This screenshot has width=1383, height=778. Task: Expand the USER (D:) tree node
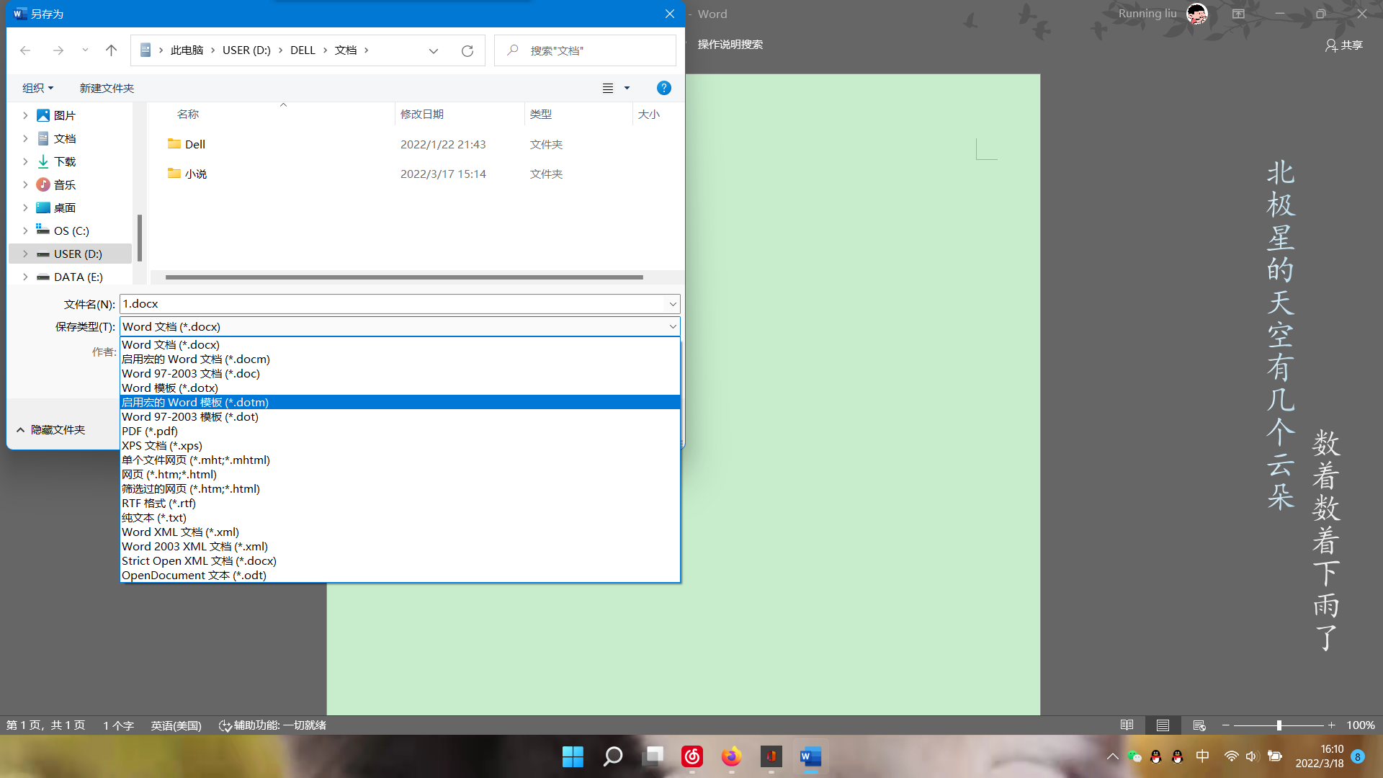(25, 254)
